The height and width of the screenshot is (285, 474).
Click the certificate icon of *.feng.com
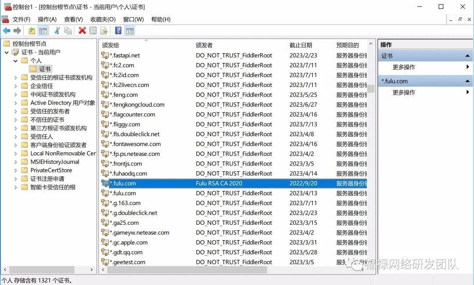pyautogui.click(x=105, y=95)
